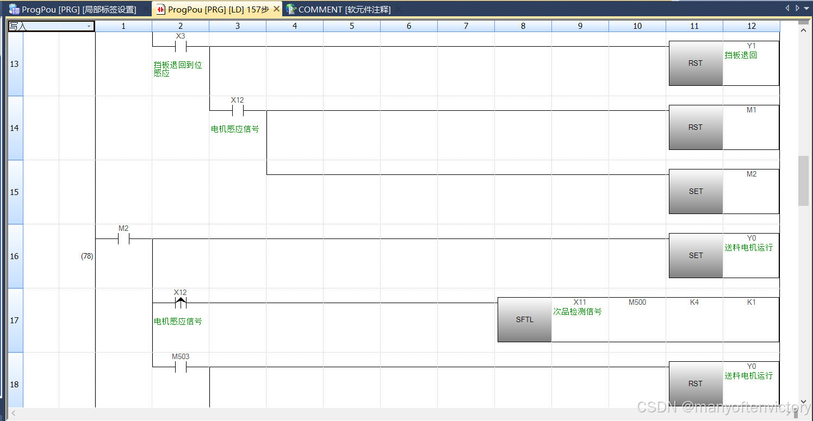Click the vertical scrollbar thumb

pyautogui.click(x=804, y=181)
